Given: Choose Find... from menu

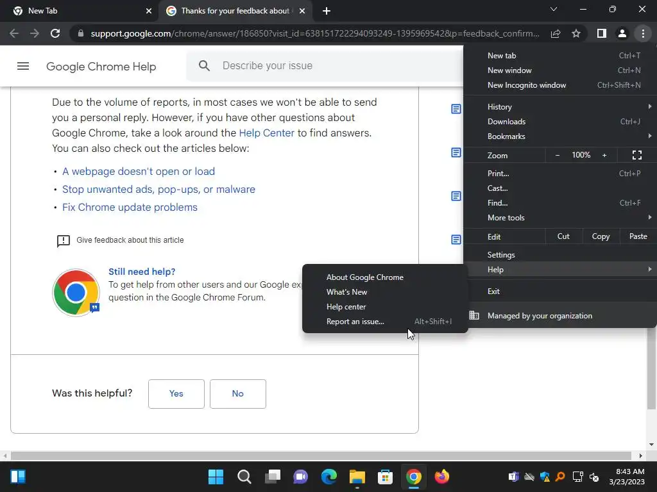Looking at the screenshot, I should [x=559, y=203].
